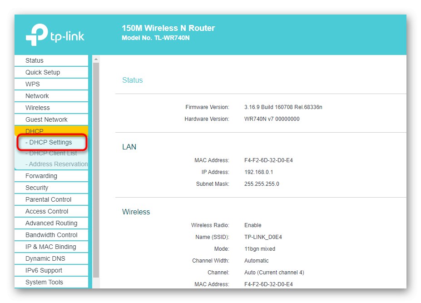This screenshot has height=303, width=421.
Task: Select the WPS menu entry
Action: click(51, 84)
